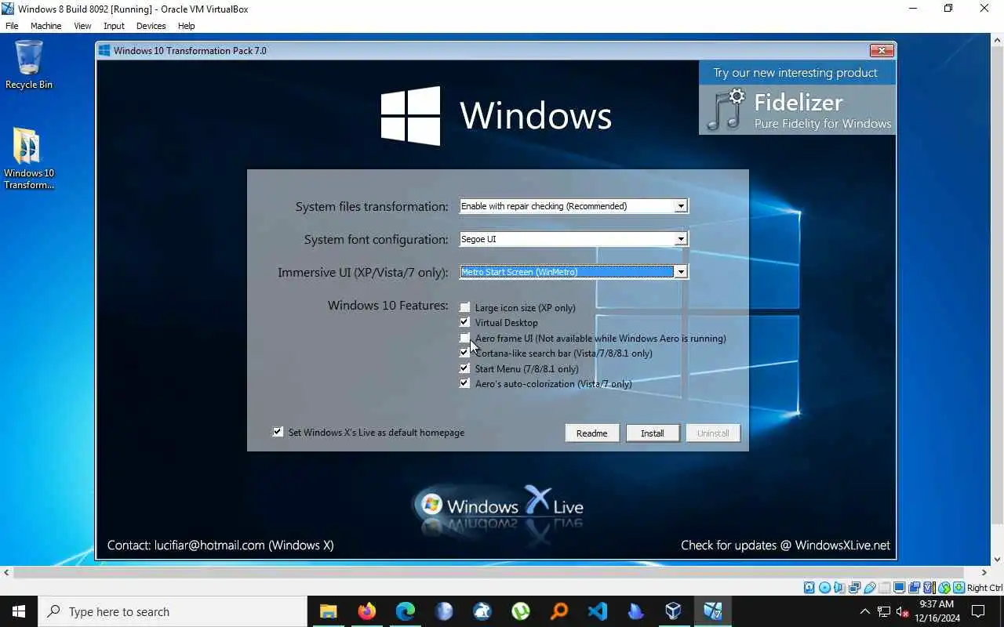Click the muted volume tray icon
Viewport: 1004px width, 627px height.
[x=903, y=611]
